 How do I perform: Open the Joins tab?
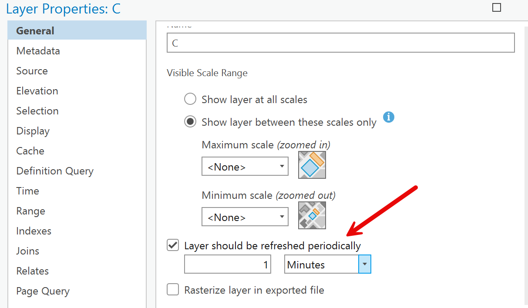point(28,251)
